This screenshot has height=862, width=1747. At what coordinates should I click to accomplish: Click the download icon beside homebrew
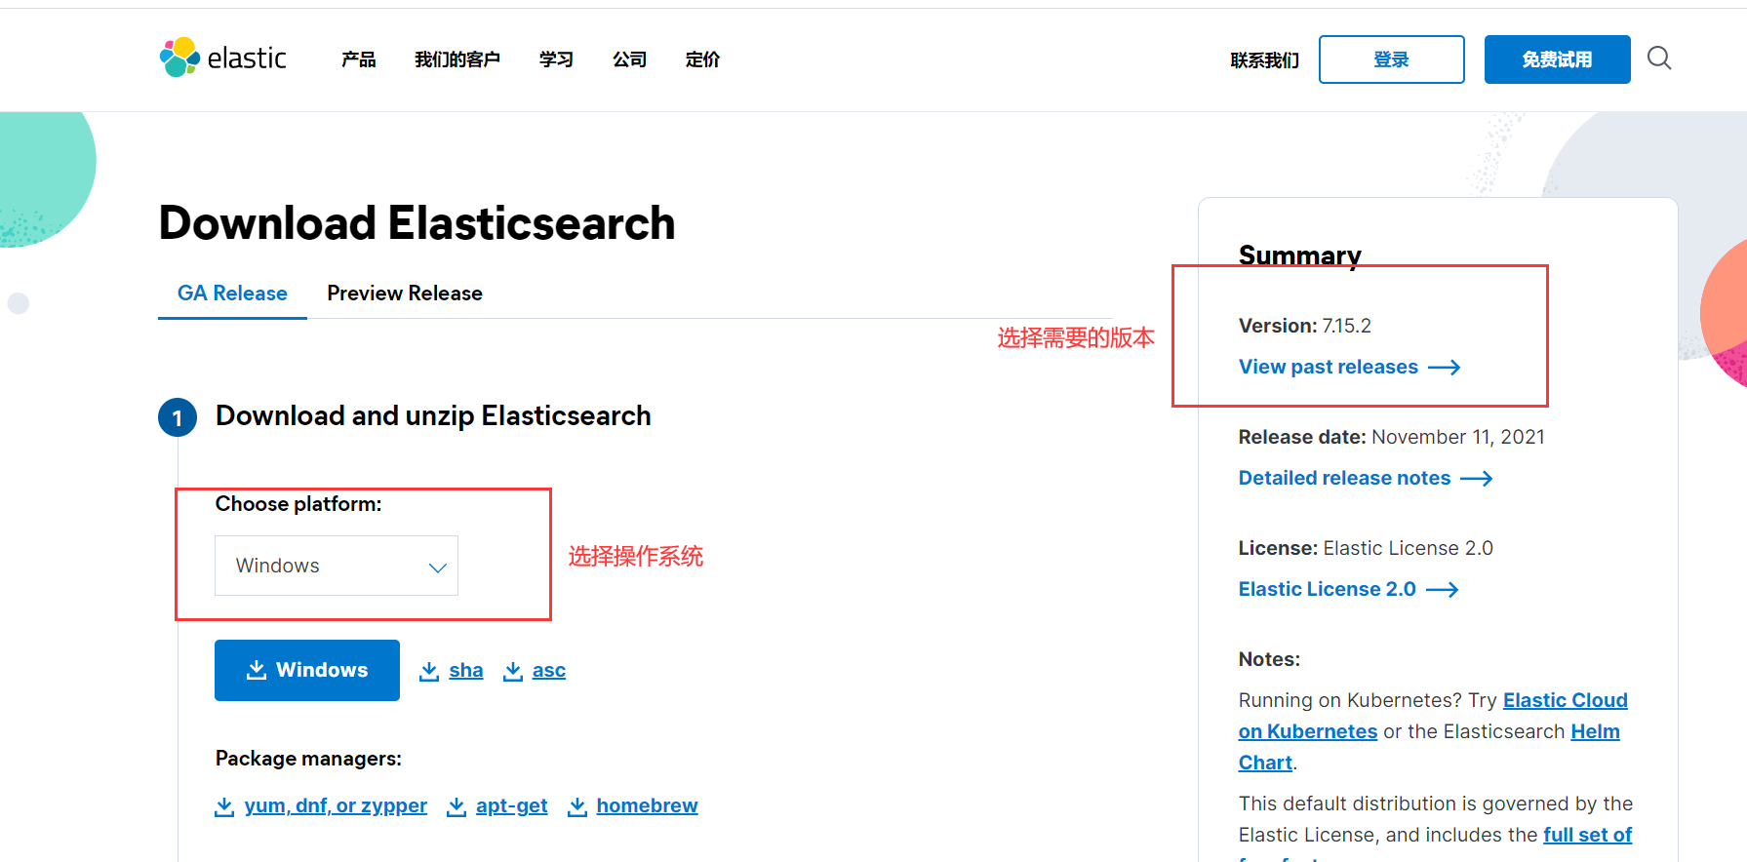coord(577,806)
